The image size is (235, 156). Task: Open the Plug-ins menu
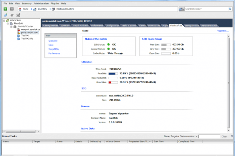[55, 4]
